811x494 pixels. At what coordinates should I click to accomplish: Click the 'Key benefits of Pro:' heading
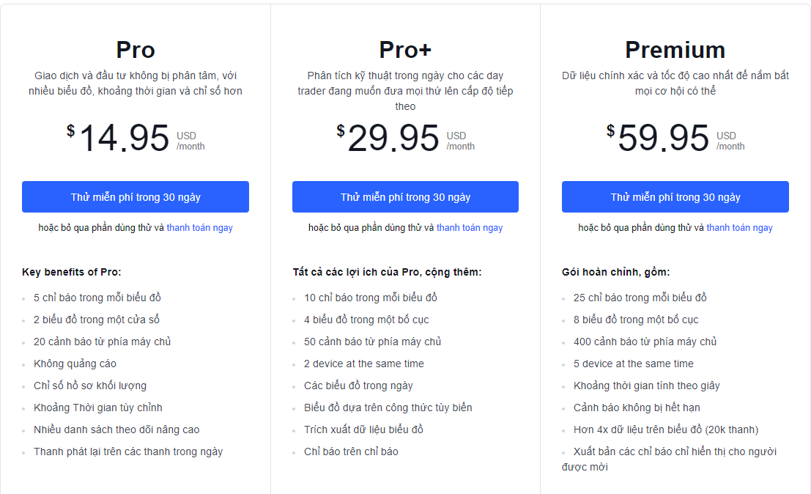pyautogui.click(x=72, y=273)
